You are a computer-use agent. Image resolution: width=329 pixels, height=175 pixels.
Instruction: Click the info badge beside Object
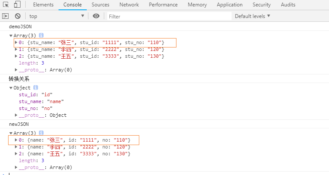[x=35, y=87]
